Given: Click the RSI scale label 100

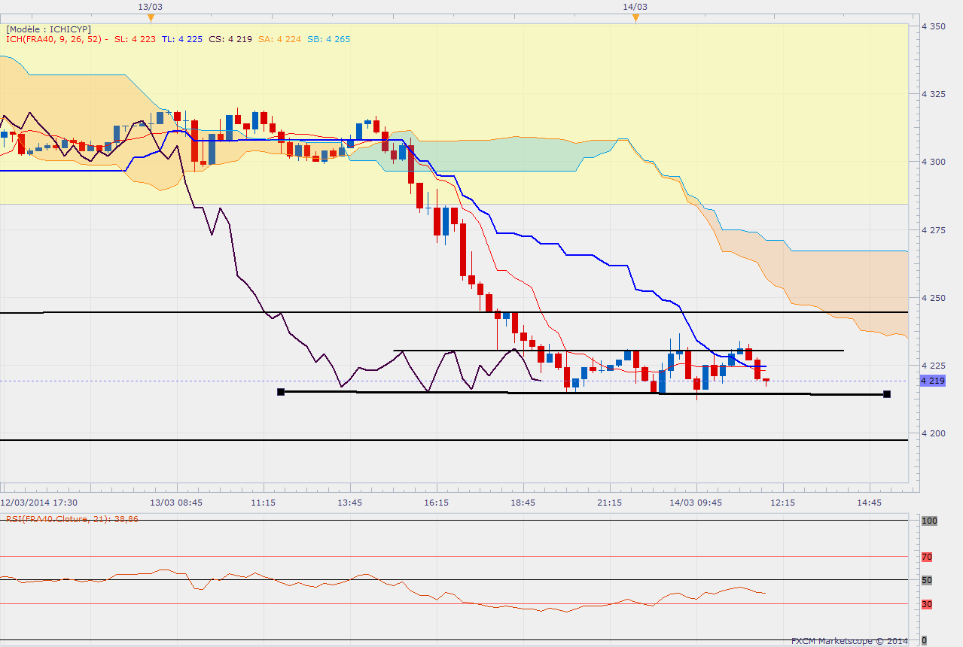Looking at the screenshot, I should (928, 521).
